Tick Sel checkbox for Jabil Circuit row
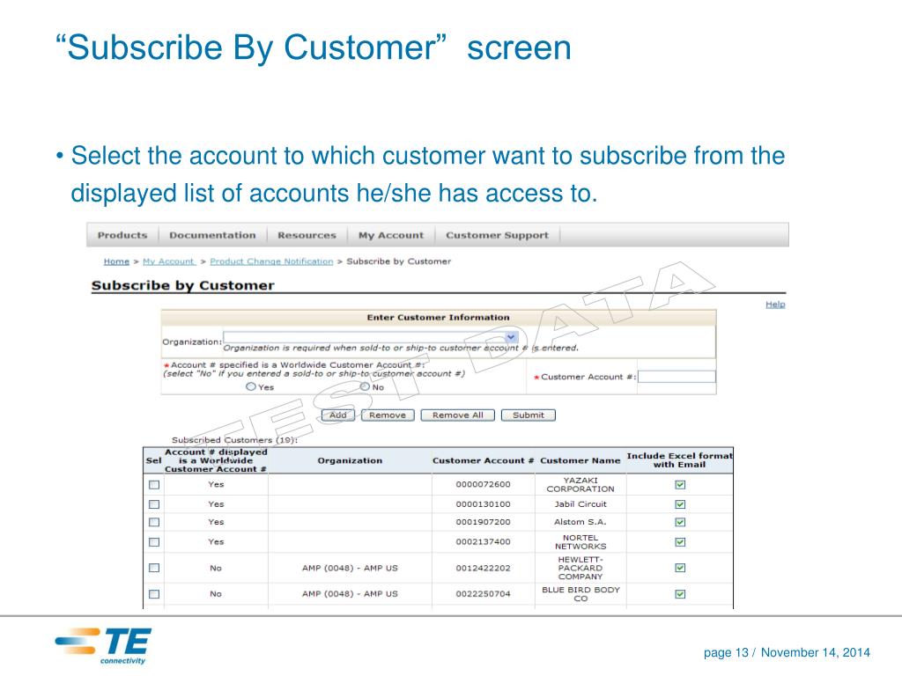The height and width of the screenshot is (676, 902). (153, 504)
